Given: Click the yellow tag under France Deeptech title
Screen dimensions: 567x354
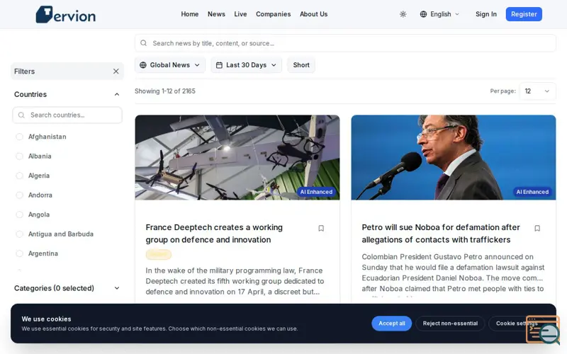Looking at the screenshot, I should pos(158,255).
